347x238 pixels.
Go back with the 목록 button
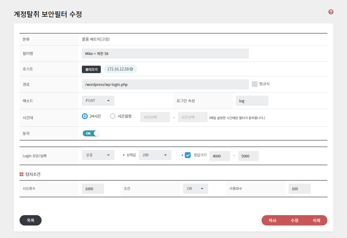pos(31,220)
